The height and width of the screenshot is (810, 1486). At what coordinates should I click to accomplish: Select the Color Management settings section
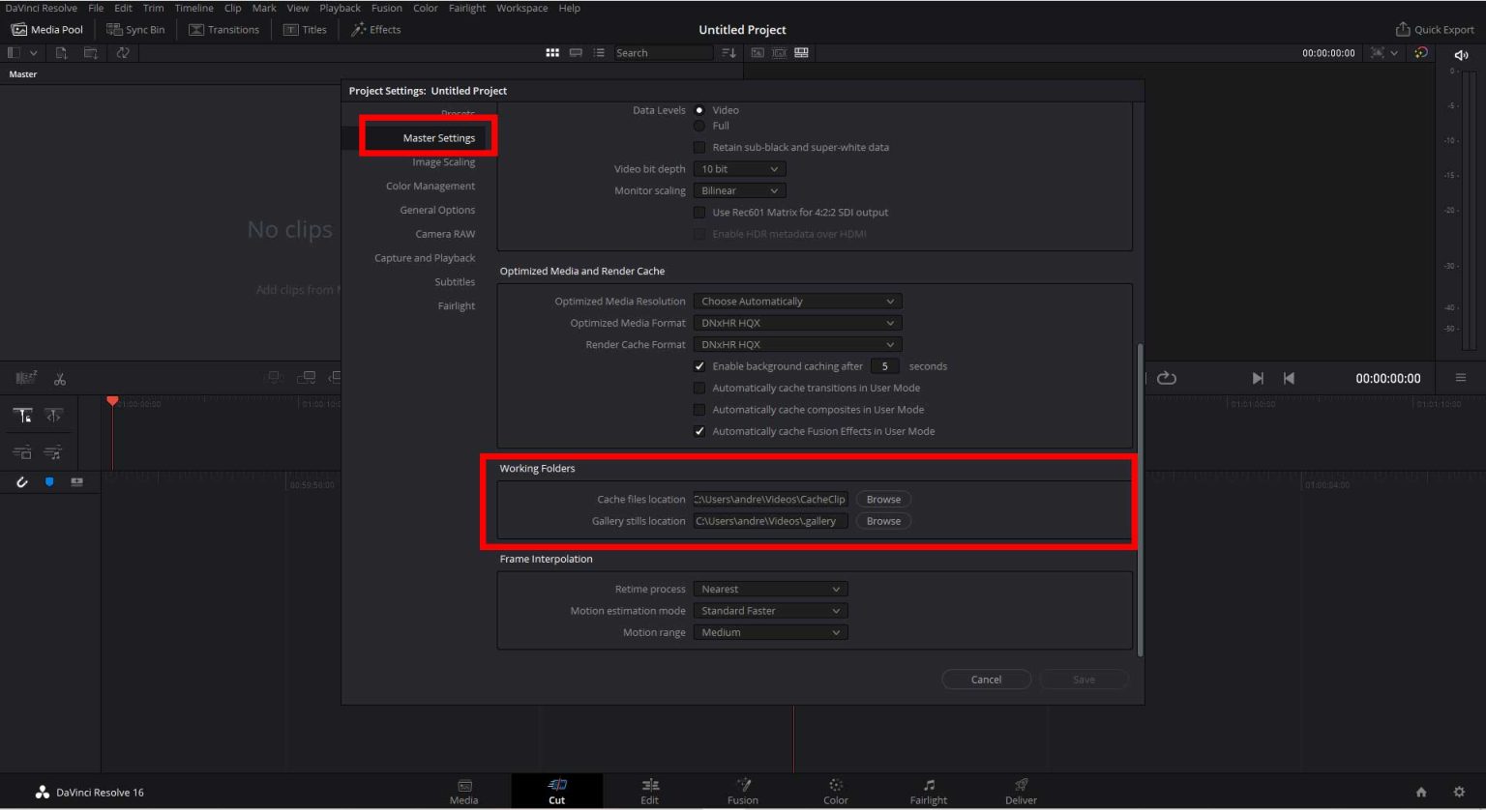(x=431, y=186)
